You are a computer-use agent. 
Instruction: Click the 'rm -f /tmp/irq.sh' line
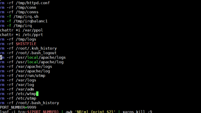pyautogui.click(x=19, y=17)
